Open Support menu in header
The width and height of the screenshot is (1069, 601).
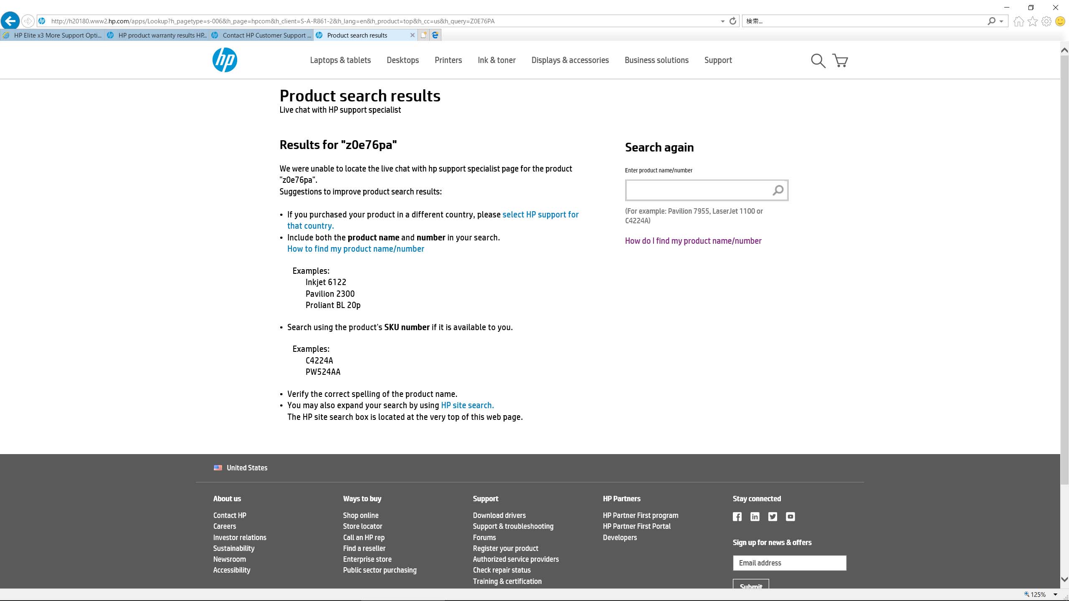point(718,60)
